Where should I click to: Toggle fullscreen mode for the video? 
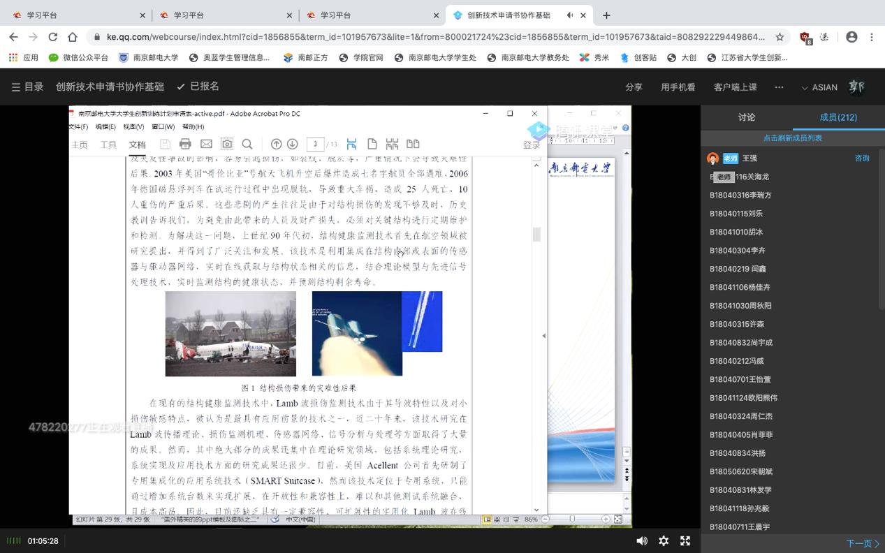pos(685,540)
